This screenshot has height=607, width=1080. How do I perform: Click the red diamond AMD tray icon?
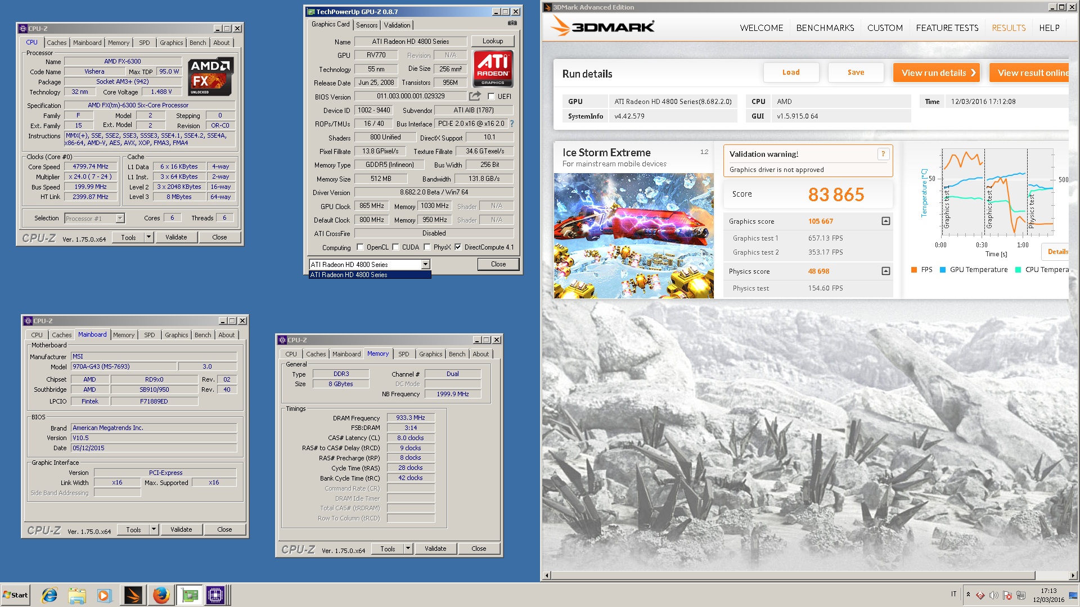(980, 595)
